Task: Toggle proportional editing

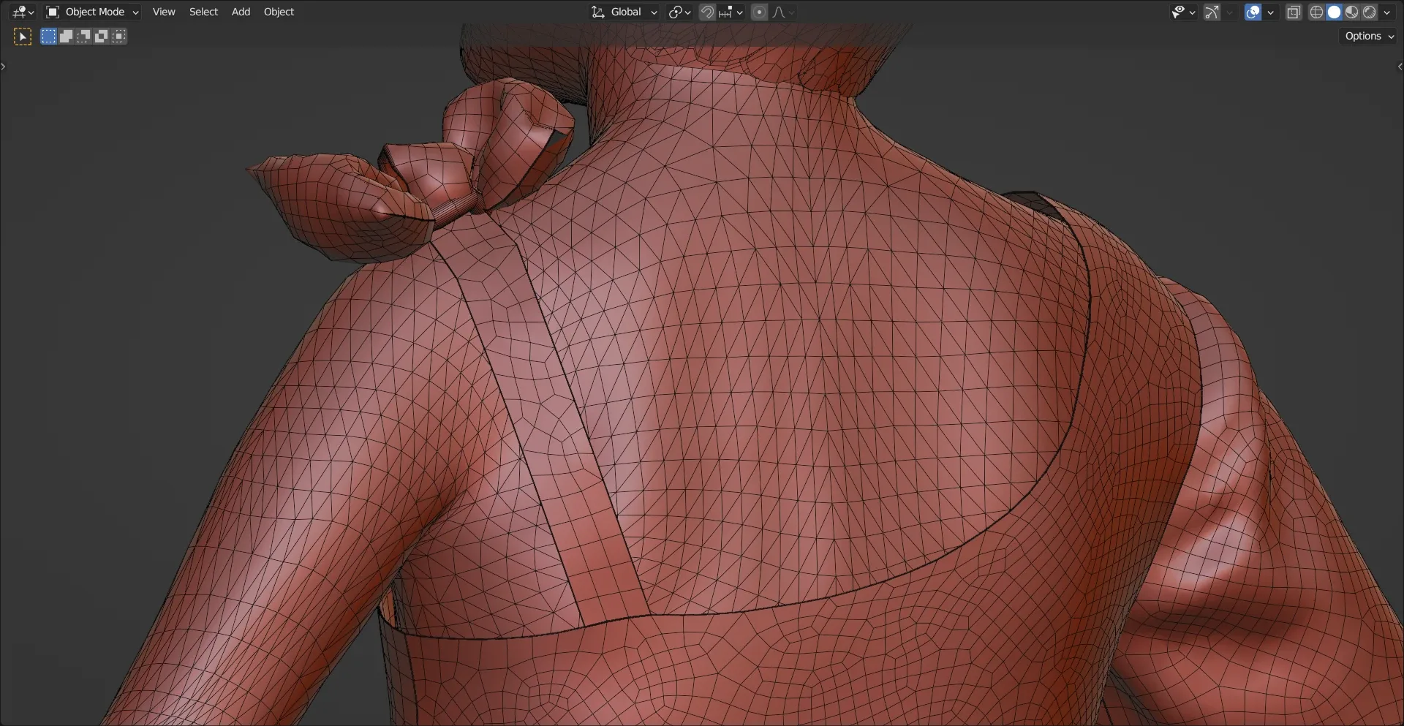Action: coord(759,12)
